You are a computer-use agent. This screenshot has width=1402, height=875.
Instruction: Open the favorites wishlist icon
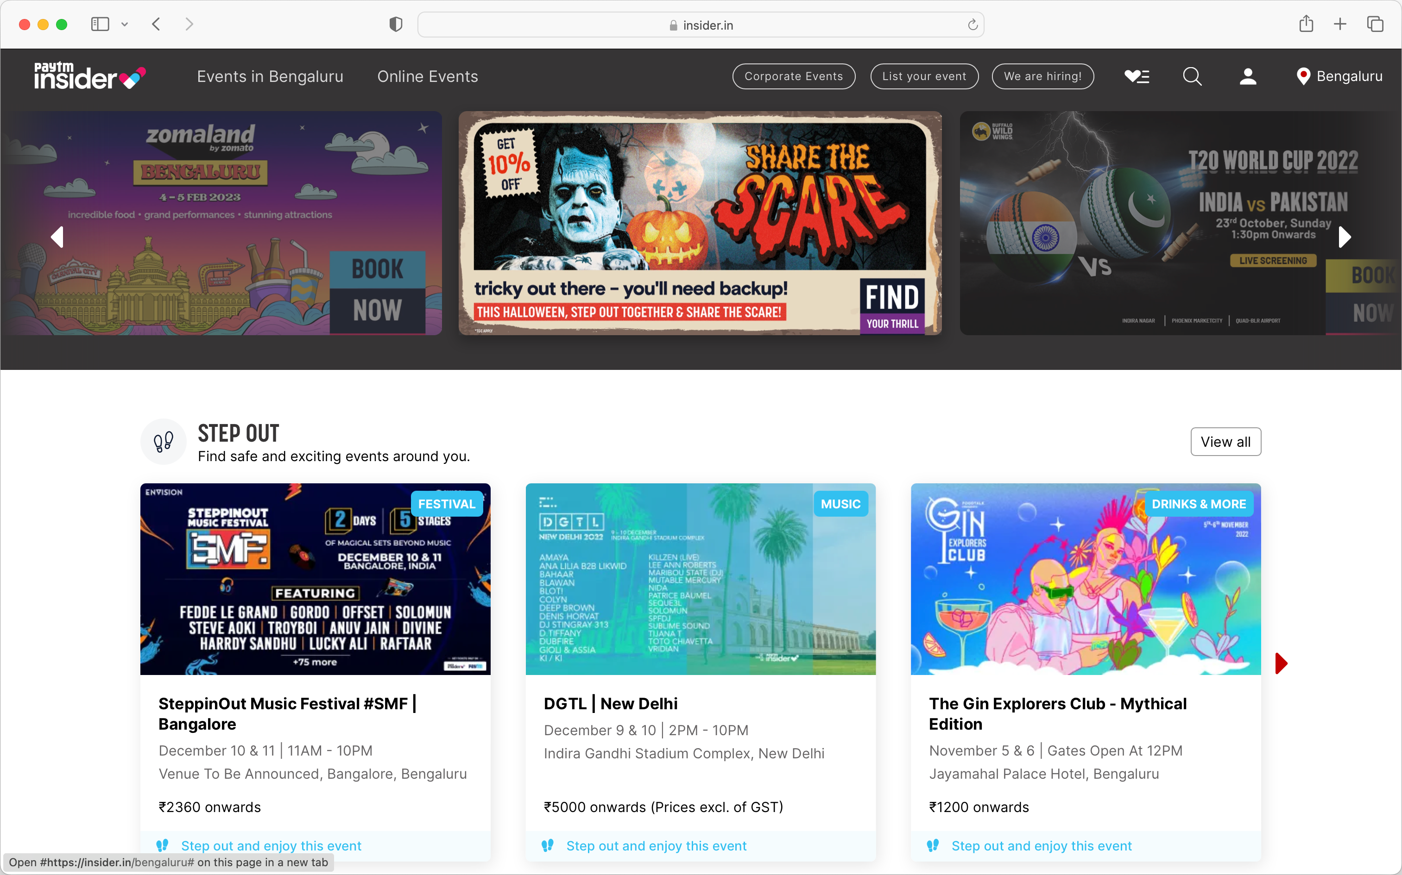(1136, 76)
